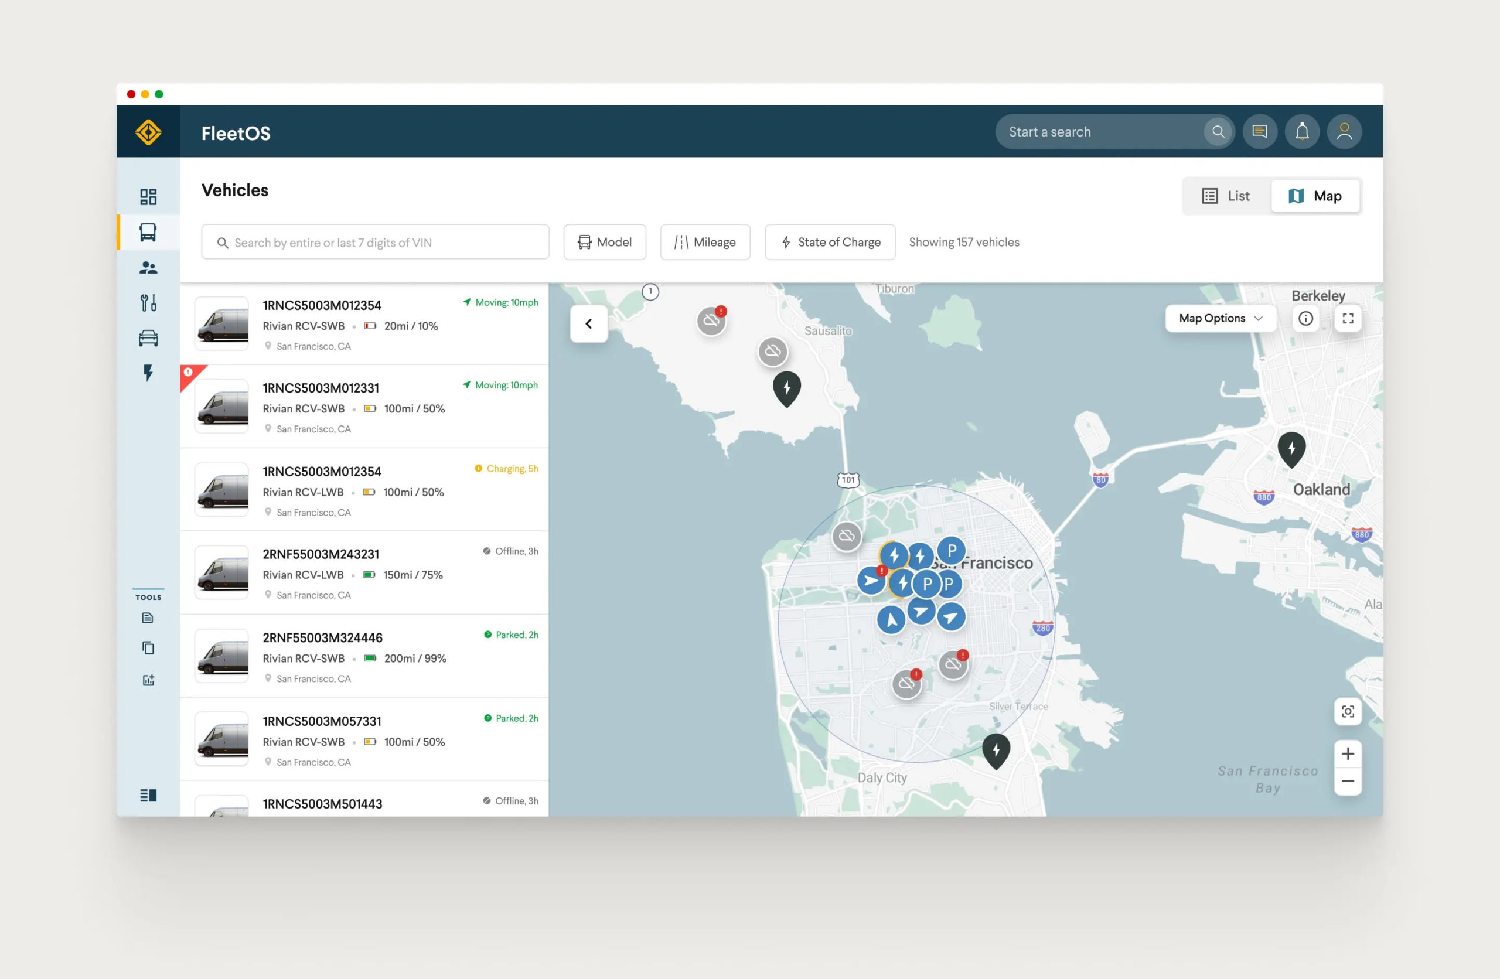Open the maintenance wrench icon in sidebar
The height and width of the screenshot is (979, 1500).
[148, 303]
